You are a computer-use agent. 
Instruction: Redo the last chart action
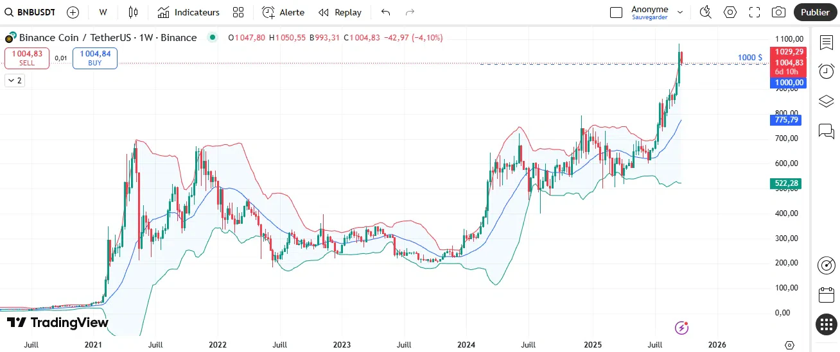(410, 12)
